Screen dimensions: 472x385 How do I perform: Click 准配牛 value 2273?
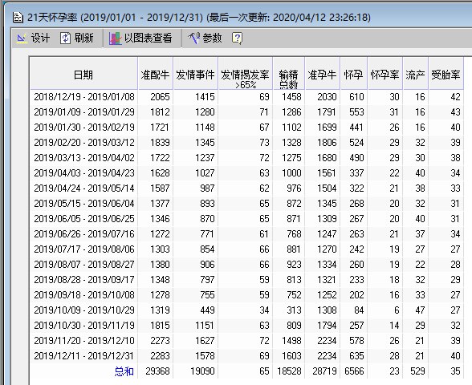click(x=161, y=341)
